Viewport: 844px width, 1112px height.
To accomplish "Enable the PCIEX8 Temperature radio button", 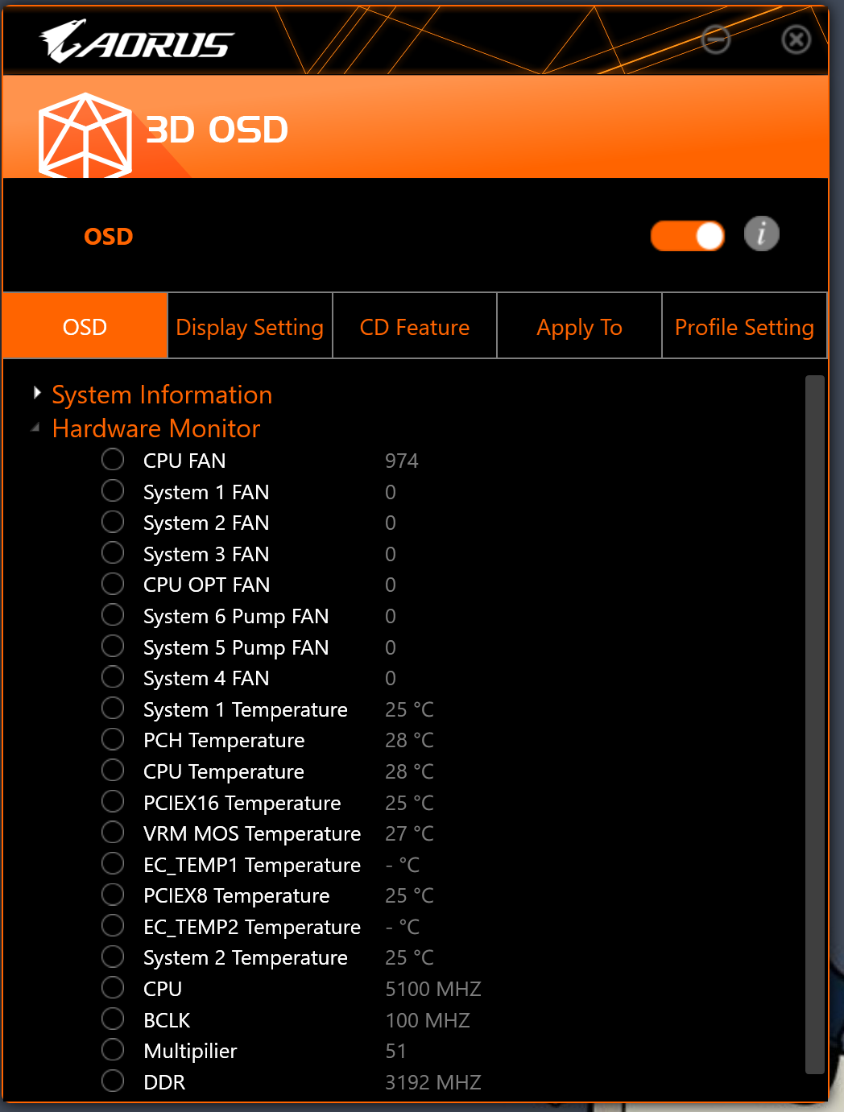I will (113, 895).
